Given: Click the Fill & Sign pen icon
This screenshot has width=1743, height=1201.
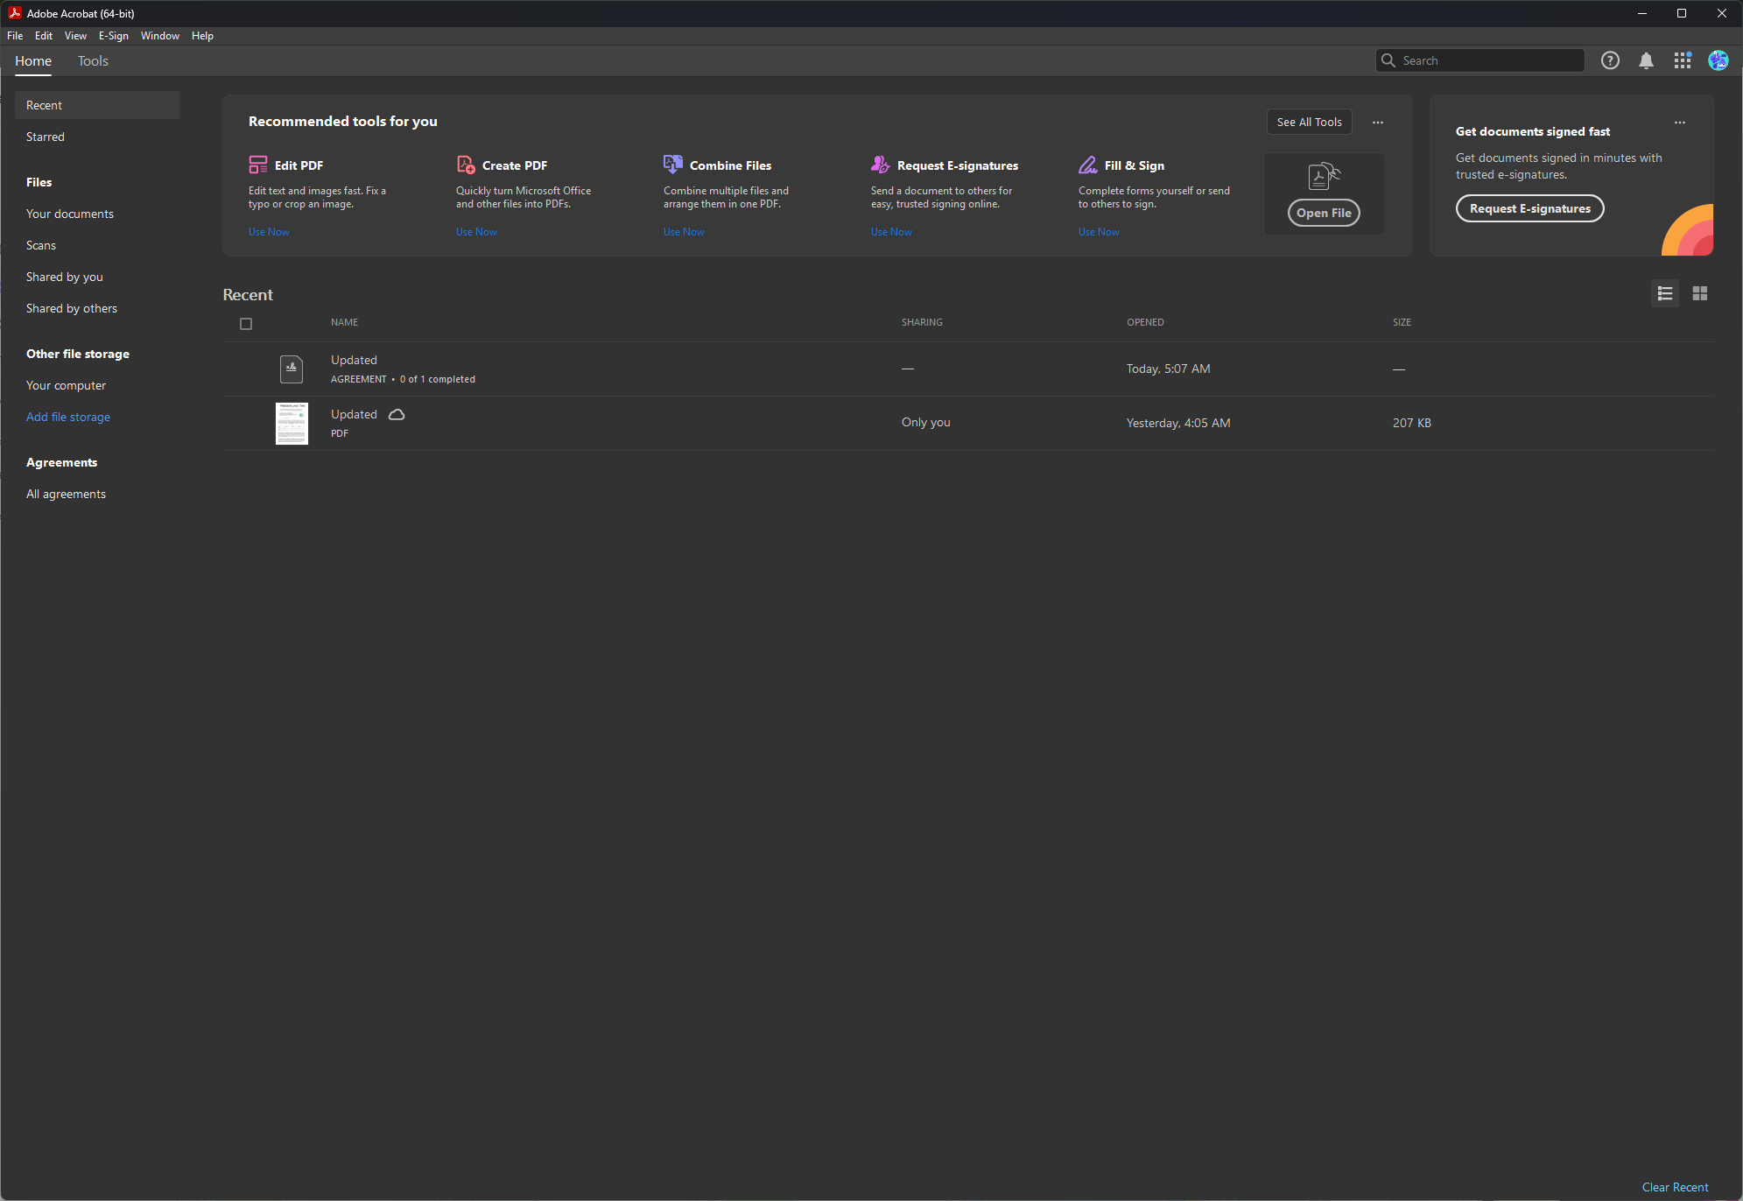Looking at the screenshot, I should 1087,165.
